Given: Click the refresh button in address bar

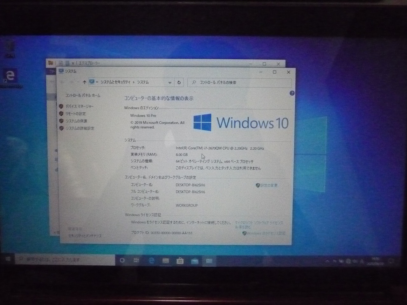Looking at the screenshot, I should (x=179, y=82).
